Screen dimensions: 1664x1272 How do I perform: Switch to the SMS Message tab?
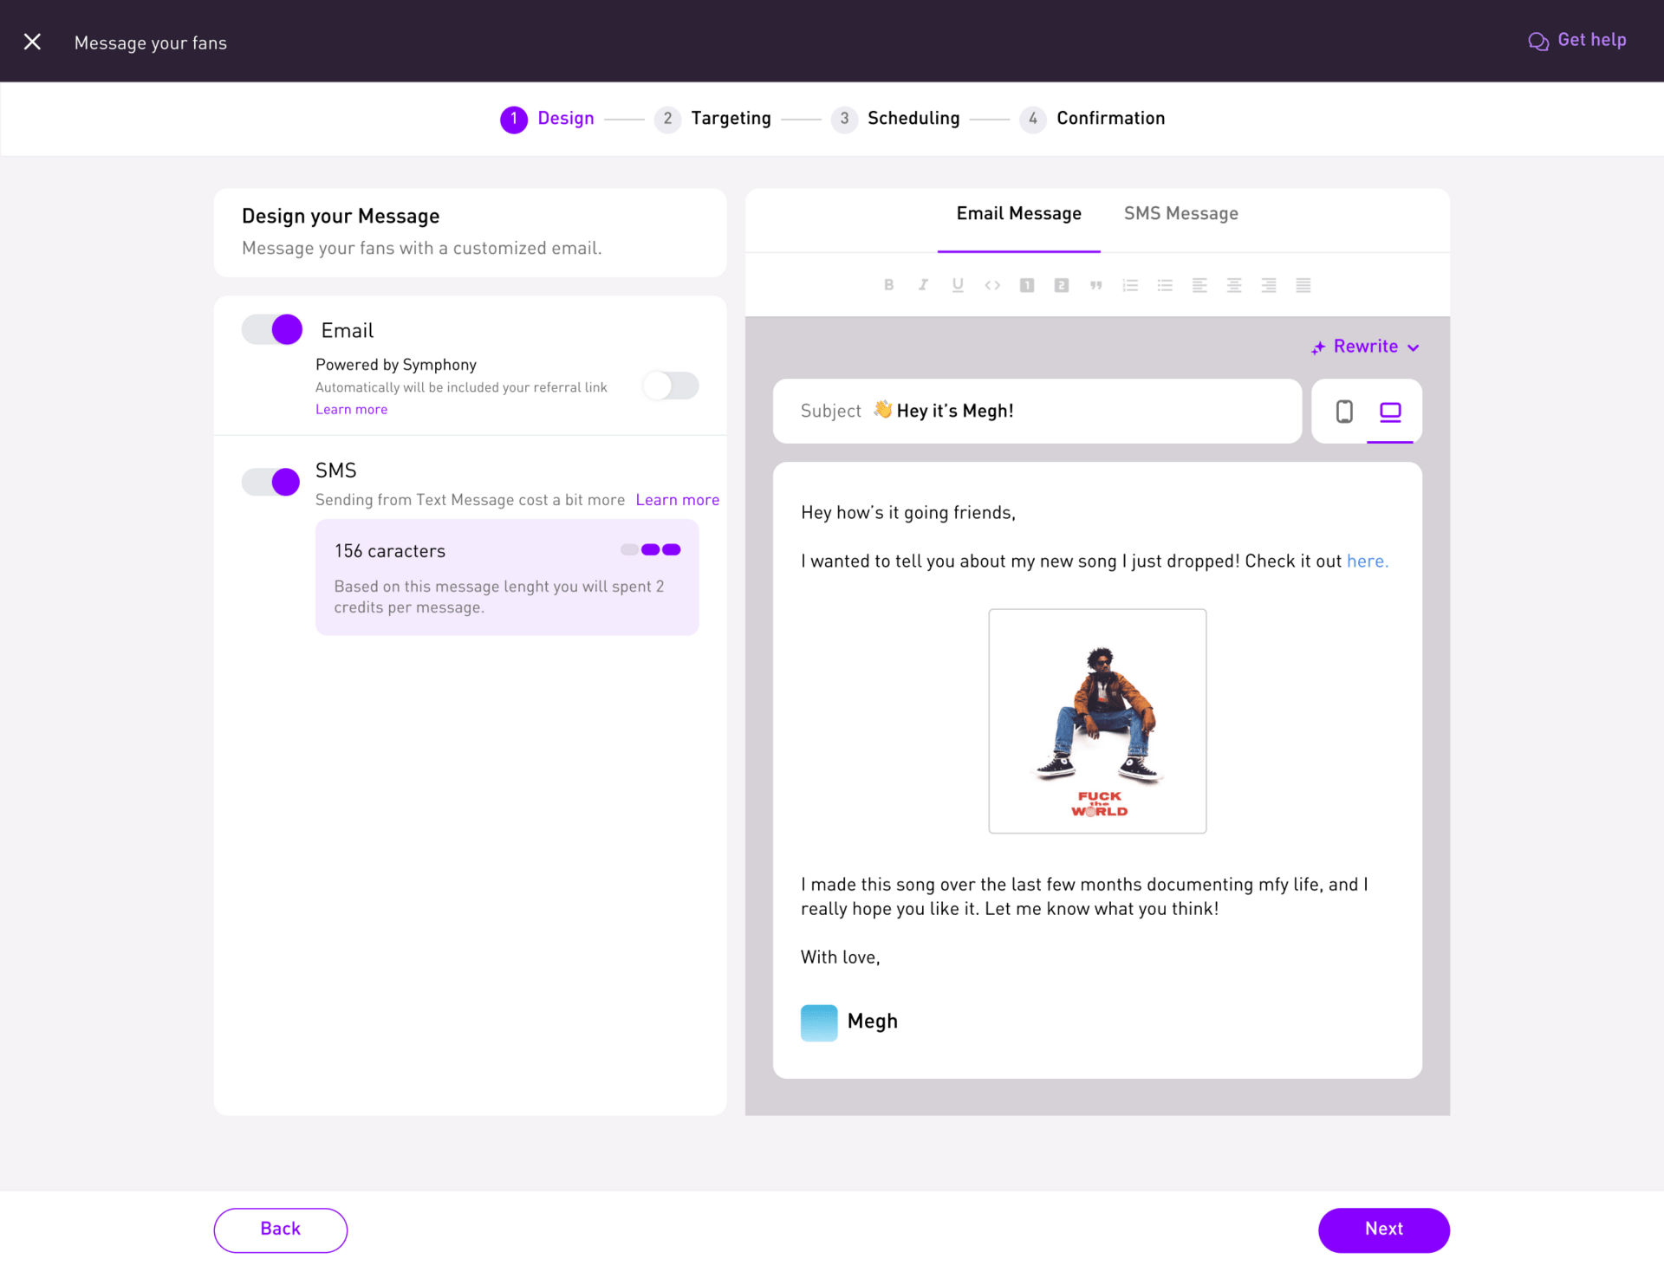(x=1180, y=213)
